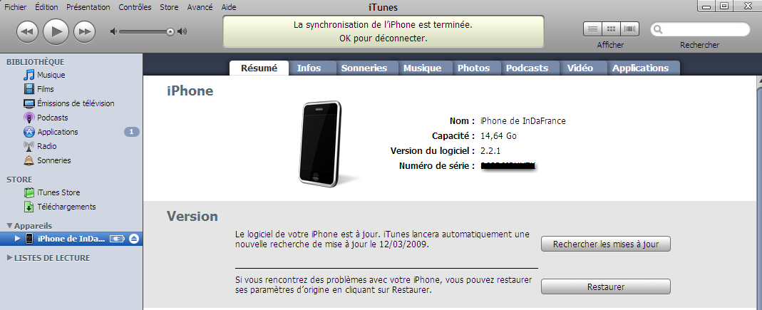The width and height of the screenshot is (762, 310).
Task: Expand the LISTES DE LECTURE section
Action: click(10, 258)
